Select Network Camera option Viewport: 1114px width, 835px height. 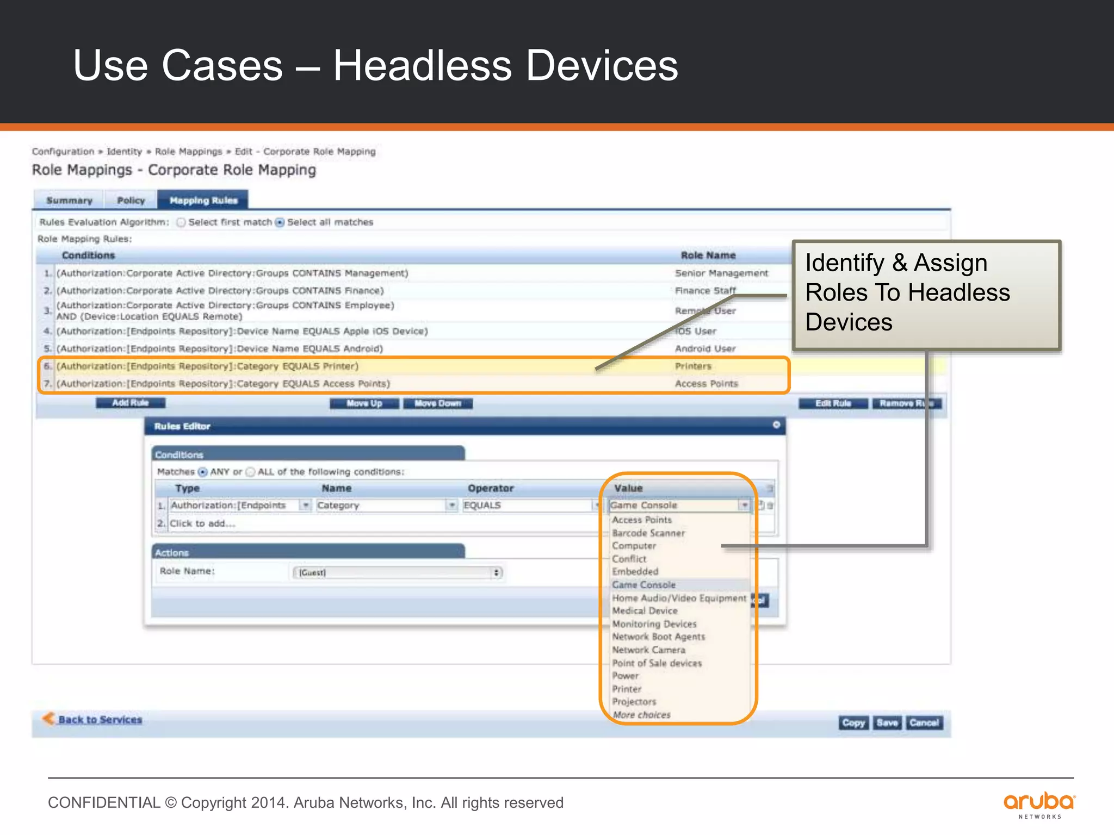(x=649, y=650)
